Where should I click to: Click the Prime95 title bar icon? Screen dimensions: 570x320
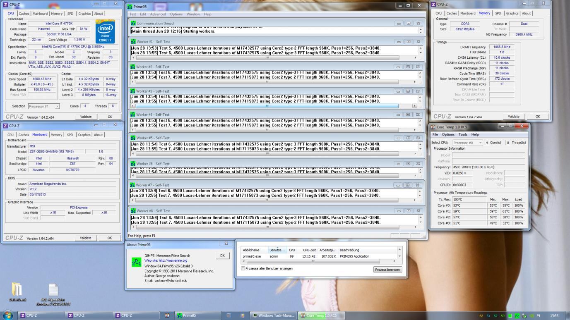tap(130, 7)
